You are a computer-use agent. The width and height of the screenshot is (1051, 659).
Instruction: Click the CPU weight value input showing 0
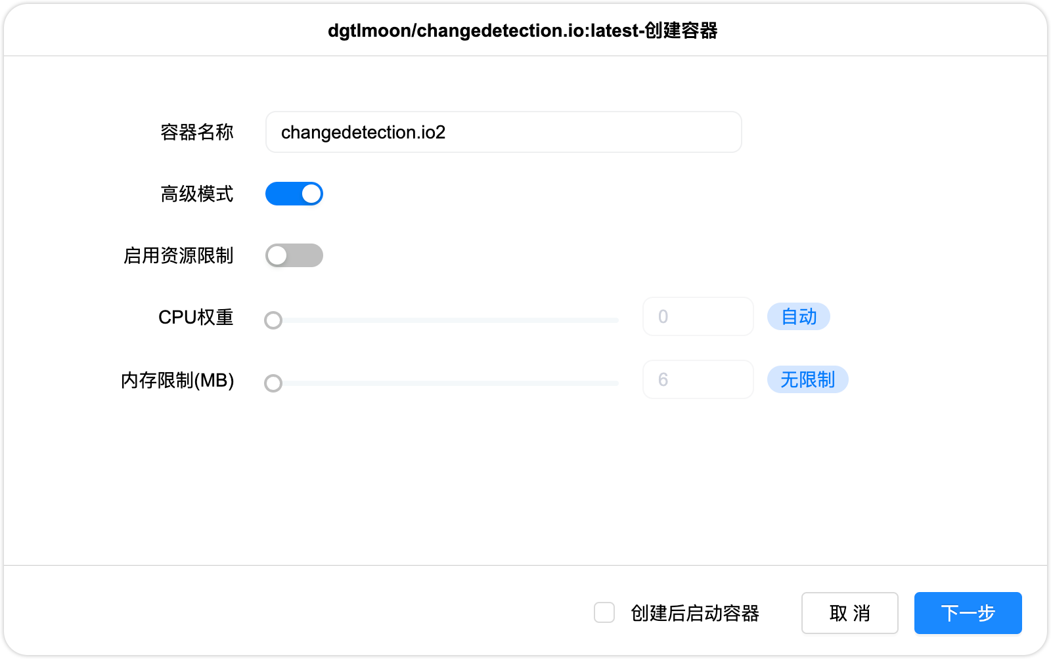tap(698, 316)
